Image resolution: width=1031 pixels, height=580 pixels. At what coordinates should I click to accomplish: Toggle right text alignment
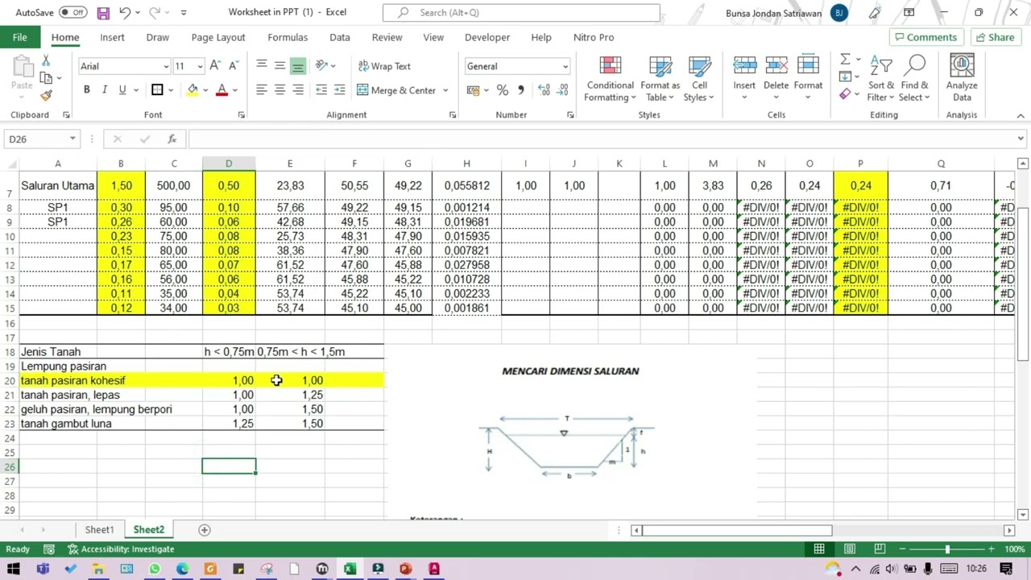coord(298,89)
